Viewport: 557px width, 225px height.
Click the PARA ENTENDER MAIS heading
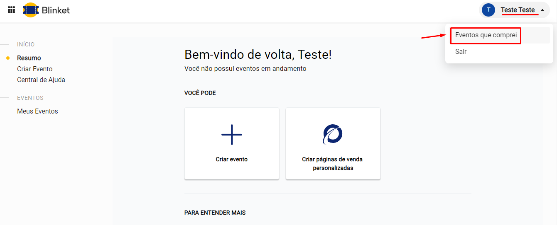tap(215, 213)
